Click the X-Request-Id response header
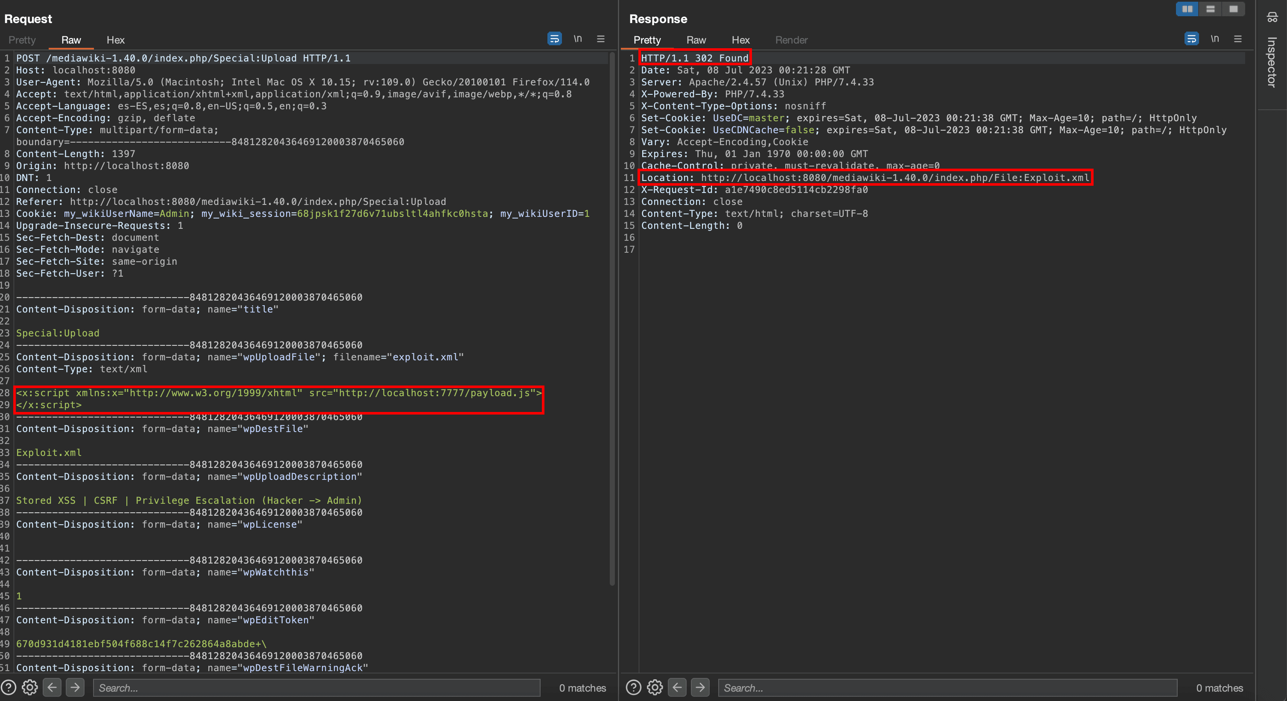Viewport: 1287px width, 701px height. [x=755, y=190]
